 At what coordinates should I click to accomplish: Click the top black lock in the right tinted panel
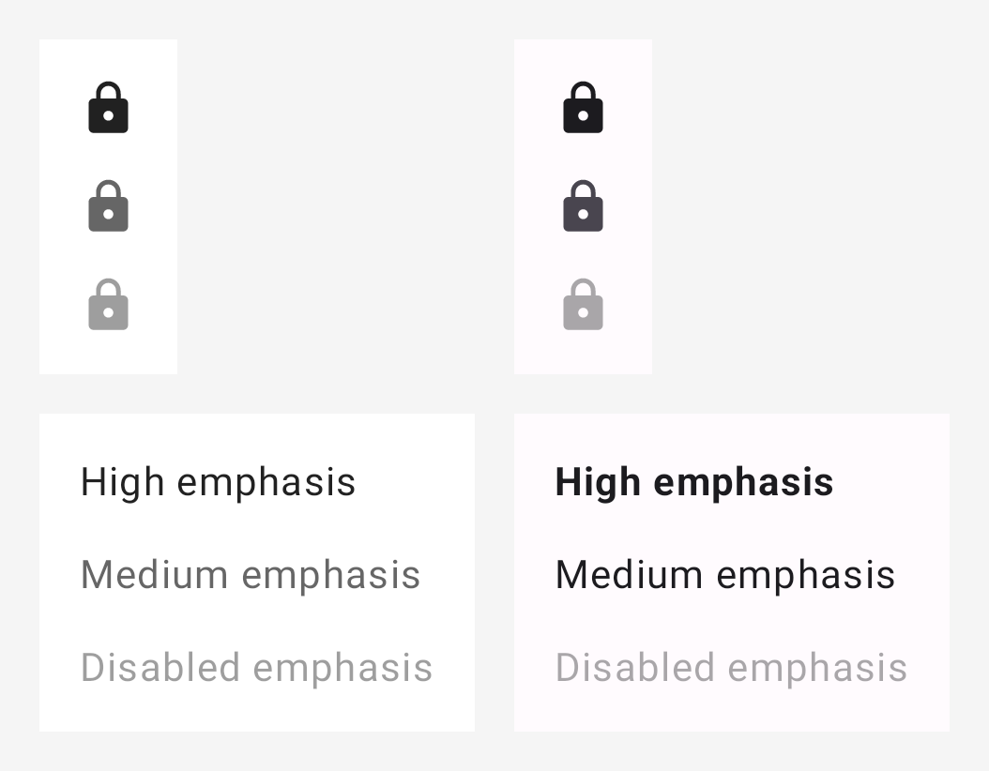[x=583, y=108]
